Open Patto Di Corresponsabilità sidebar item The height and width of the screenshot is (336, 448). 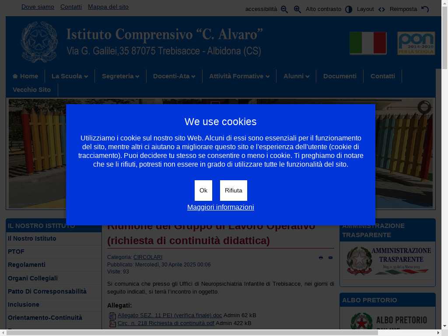click(47, 291)
